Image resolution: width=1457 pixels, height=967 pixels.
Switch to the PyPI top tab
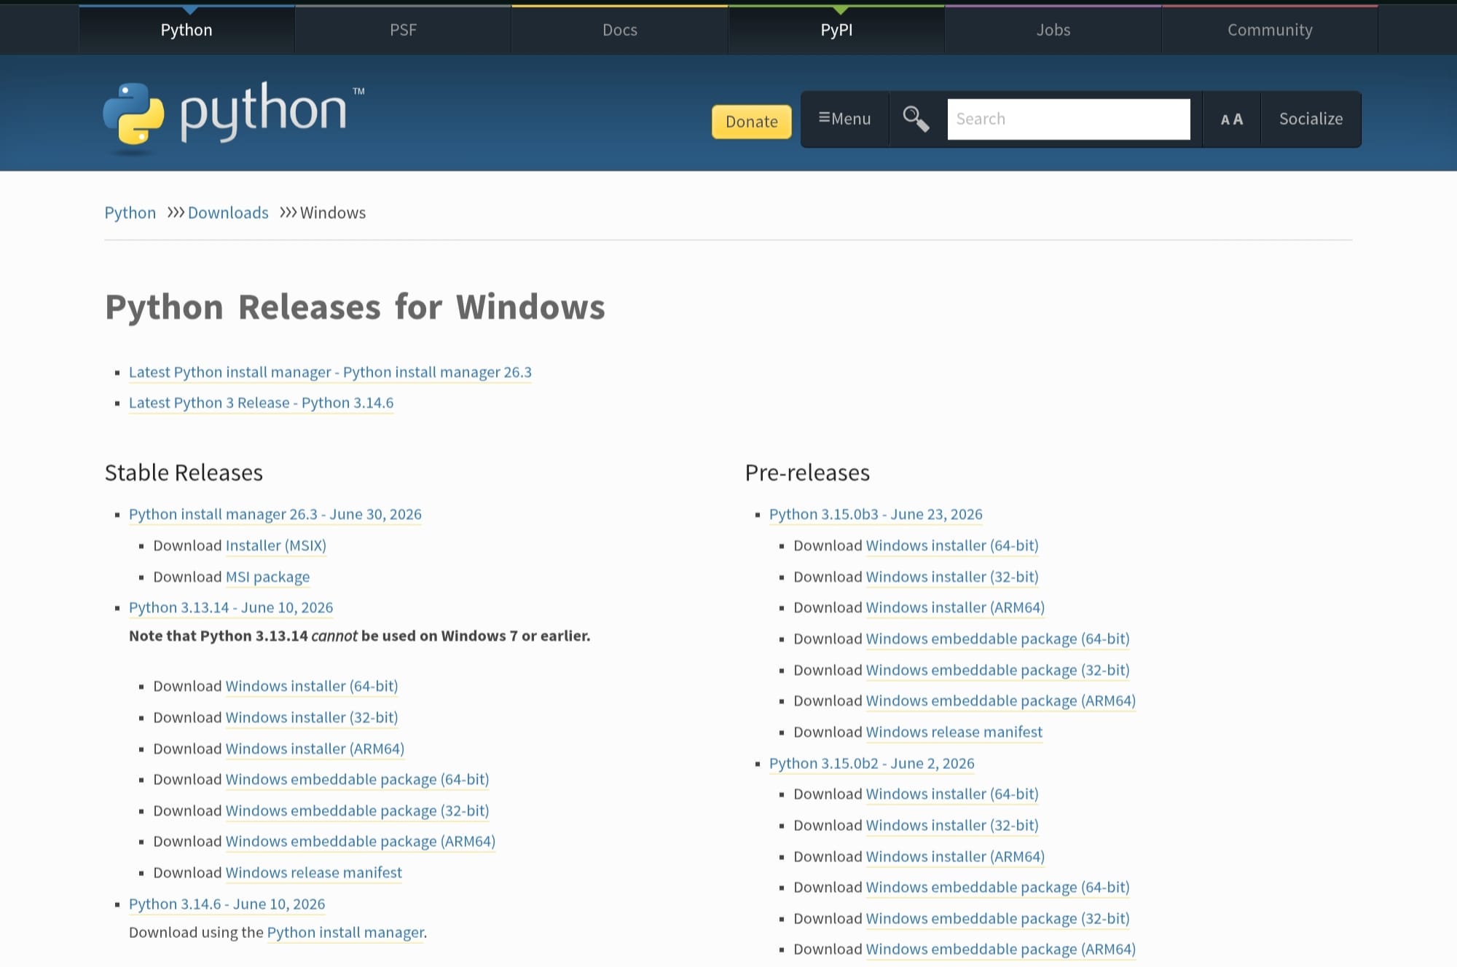(836, 30)
